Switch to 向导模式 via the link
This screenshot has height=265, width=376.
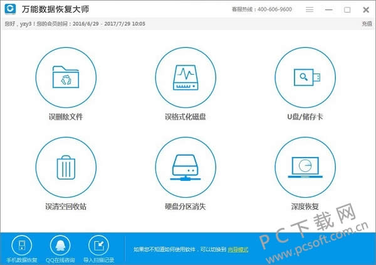pos(238,249)
